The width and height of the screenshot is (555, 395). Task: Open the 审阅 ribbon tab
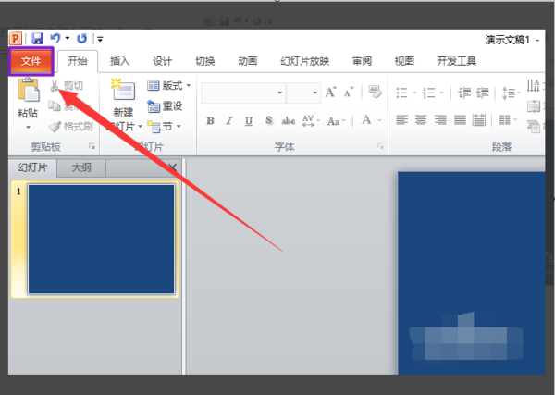tap(362, 61)
